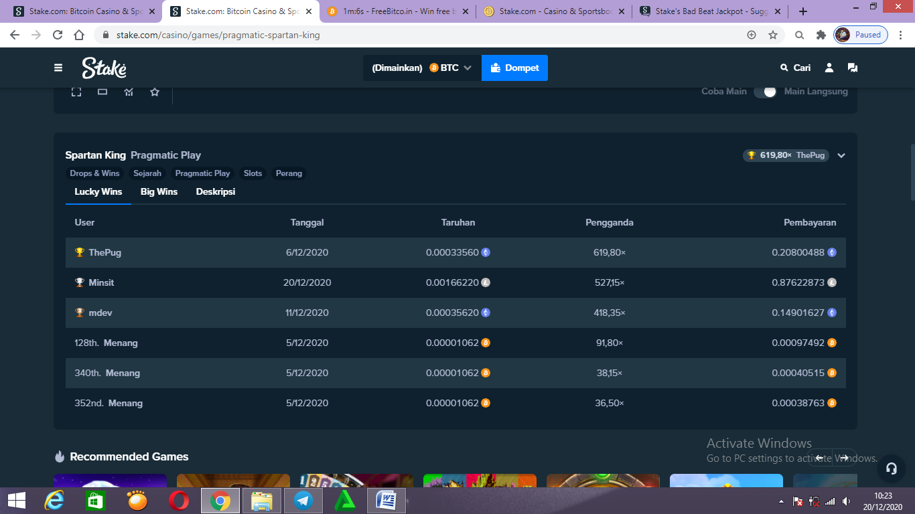This screenshot has width=915, height=514.
Task: Click the 0.20800488 payout value
Action: (x=798, y=252)
